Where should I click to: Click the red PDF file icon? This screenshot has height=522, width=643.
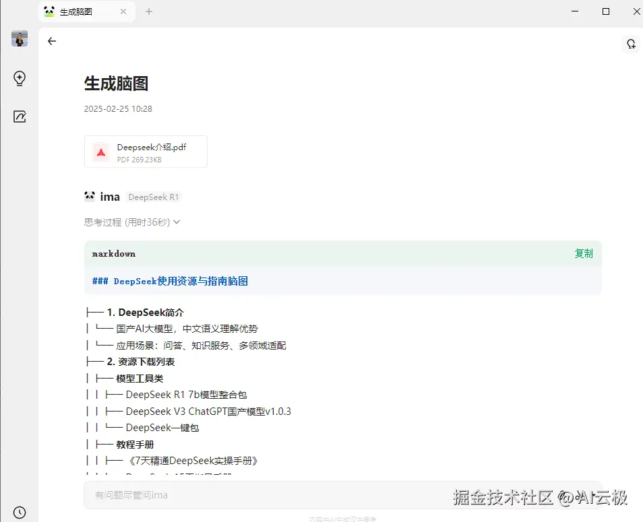(101, 152)
